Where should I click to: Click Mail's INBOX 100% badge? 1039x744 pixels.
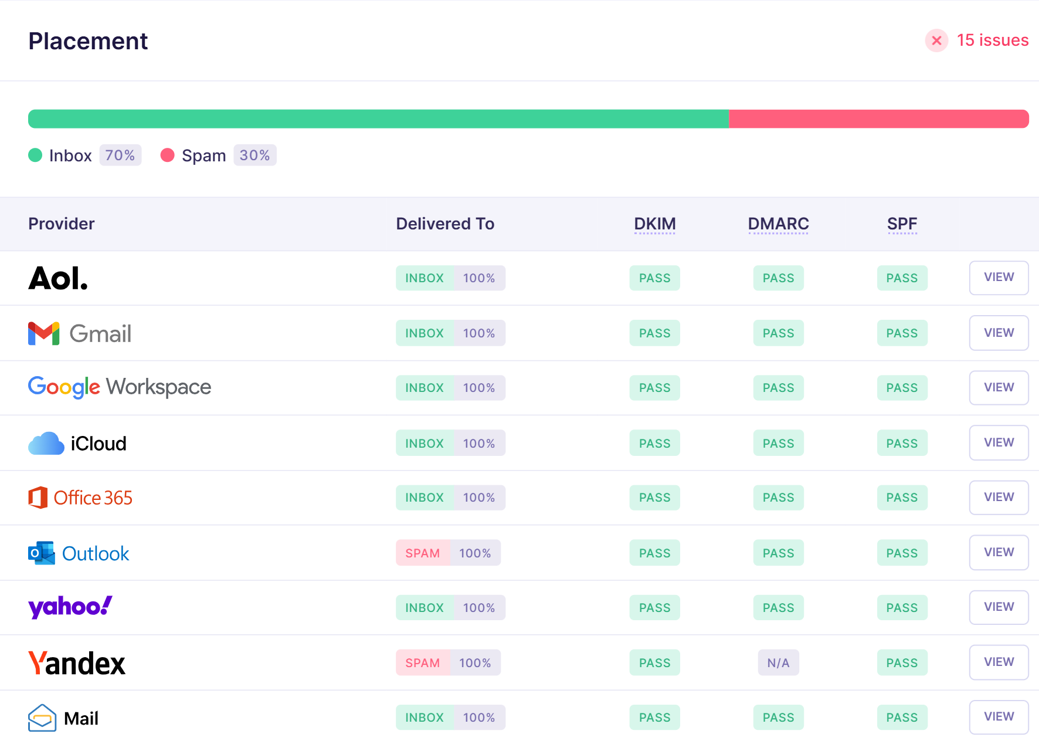coord(450,717)
